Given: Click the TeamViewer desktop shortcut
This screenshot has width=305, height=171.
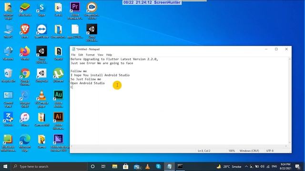Looking at the screenshot, I should pos(41,31).
